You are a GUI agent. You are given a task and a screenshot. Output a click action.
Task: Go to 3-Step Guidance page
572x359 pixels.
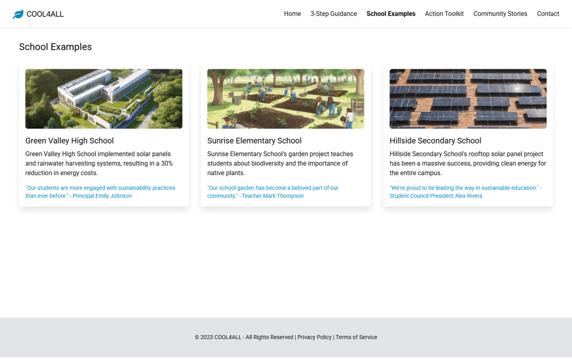(333, 14)
